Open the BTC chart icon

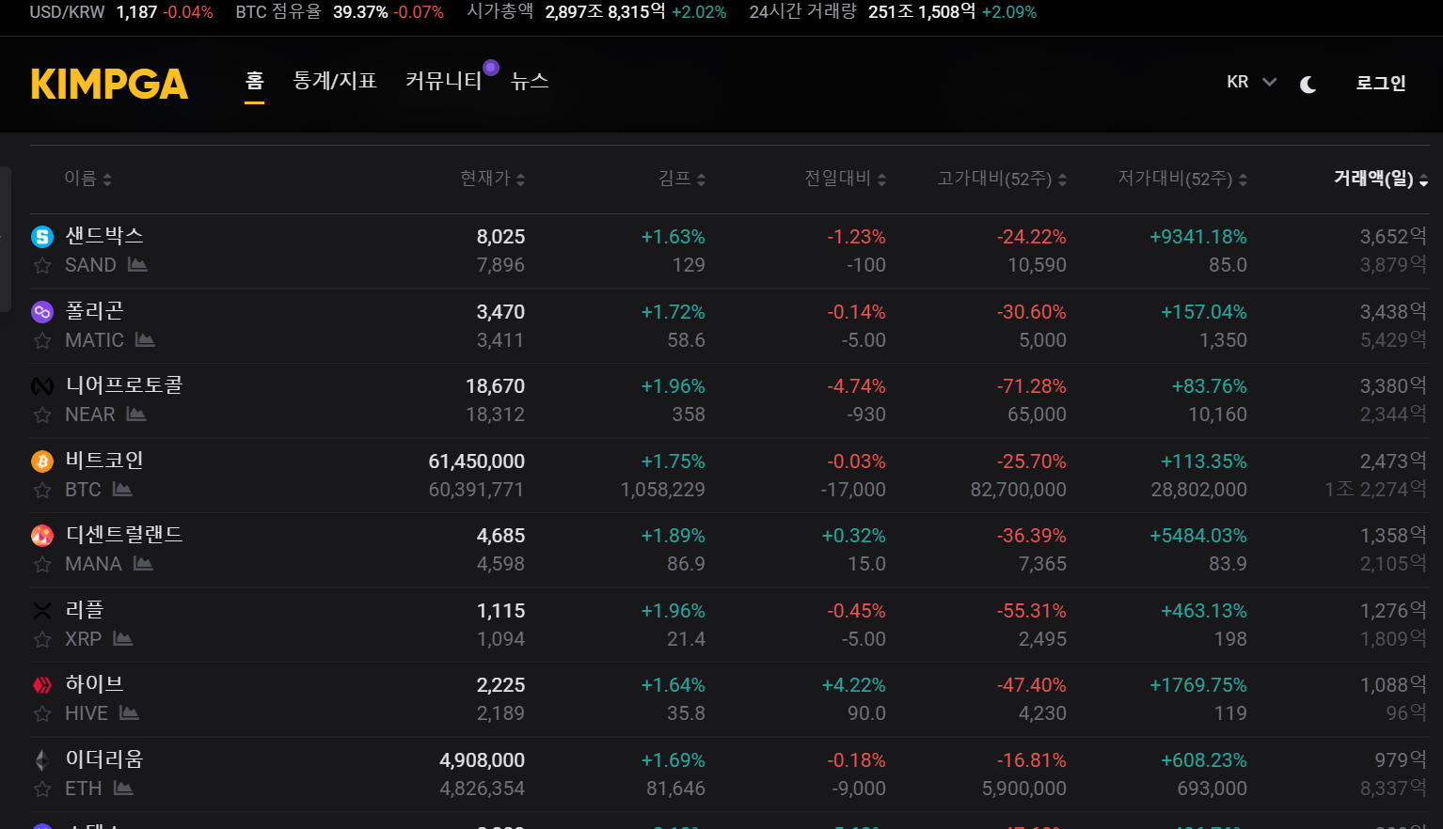(122, 489)
